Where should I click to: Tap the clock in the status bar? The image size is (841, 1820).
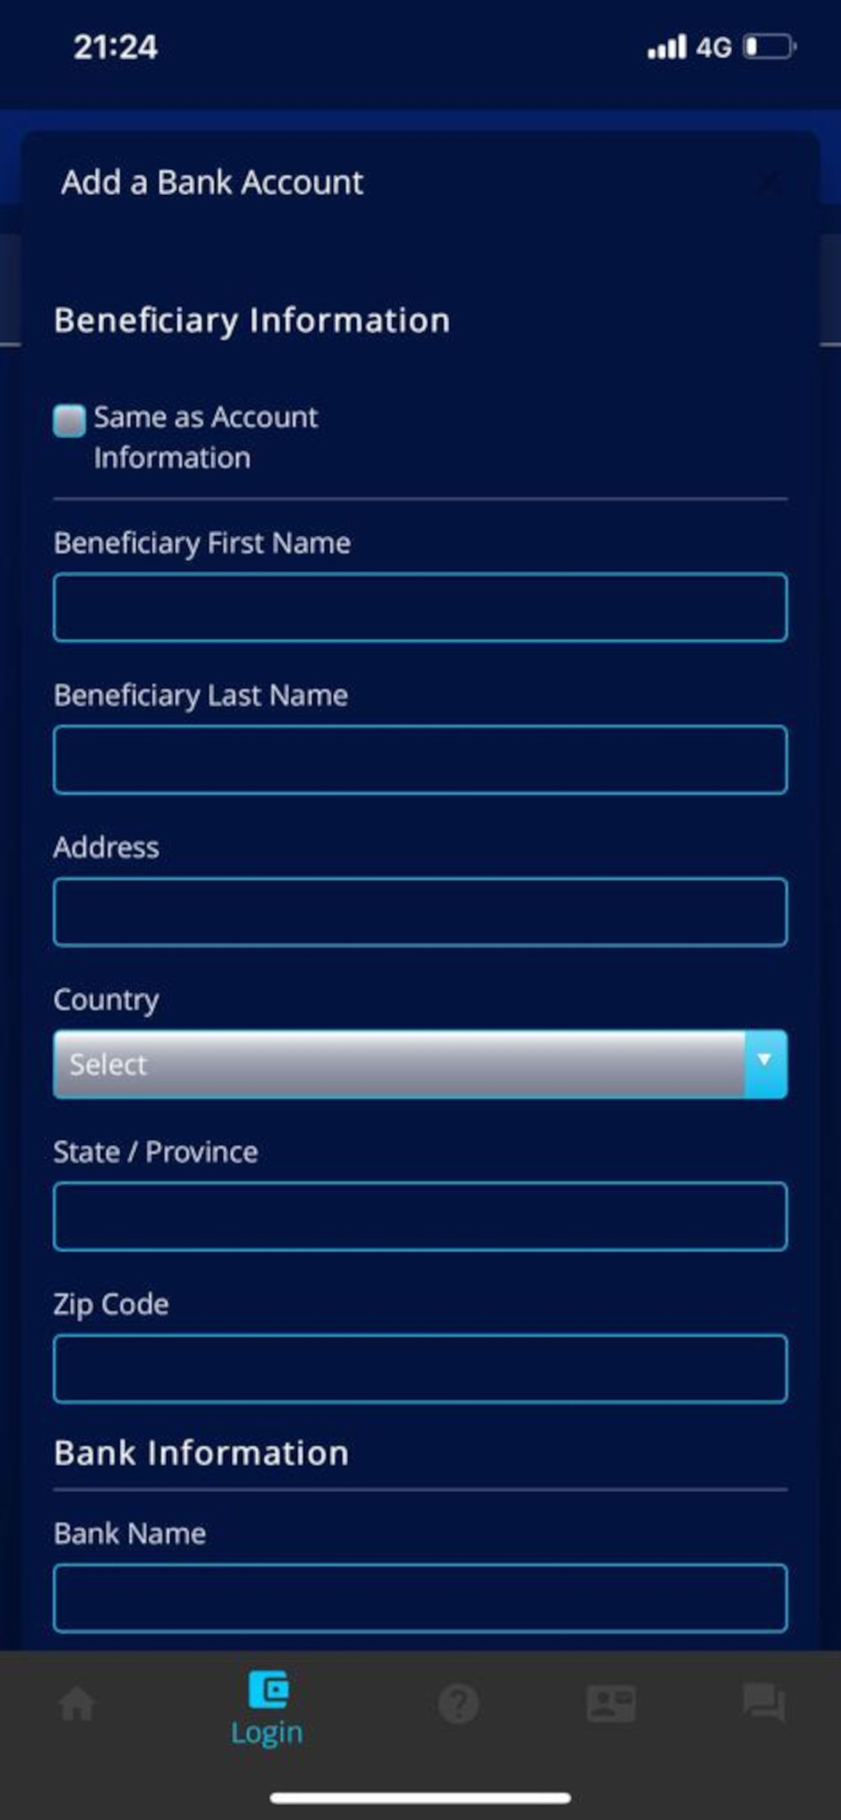pos(115,47)
